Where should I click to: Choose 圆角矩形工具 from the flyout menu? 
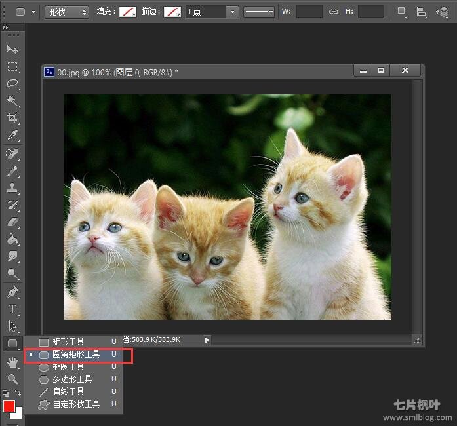[76, 355]
